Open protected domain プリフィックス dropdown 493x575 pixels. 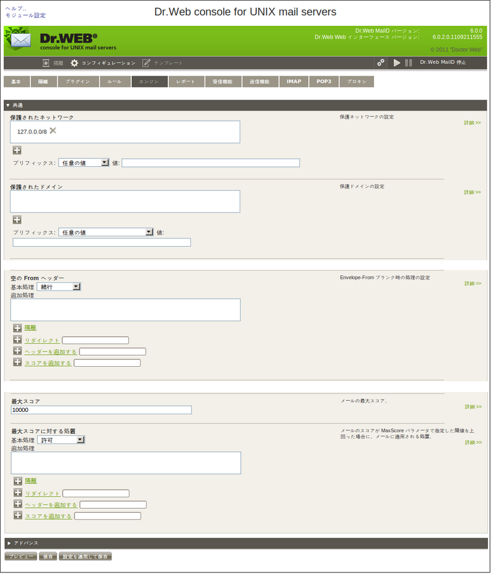pos(106,232)
